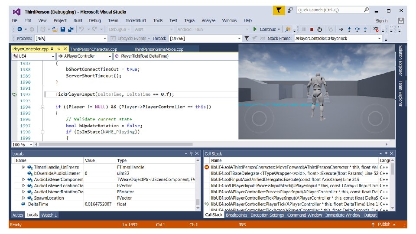Click the Step Over icon
Screen dimensions: 416x234
[357, 29]
